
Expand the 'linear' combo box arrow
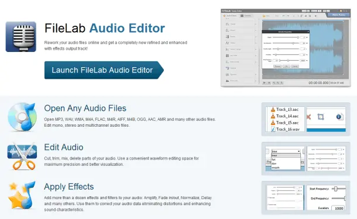[x=298, y=151]
